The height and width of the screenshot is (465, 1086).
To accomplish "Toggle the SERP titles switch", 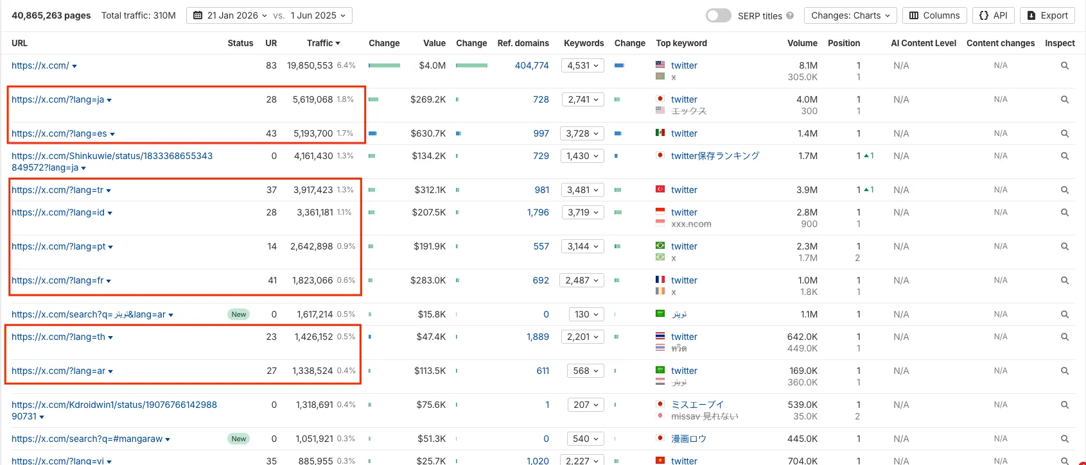I will coord(718,15).
